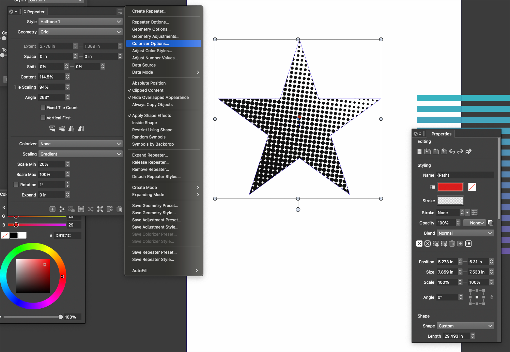
Task: Click the floppy disk save icon in Properties
Action: point(419,151)
